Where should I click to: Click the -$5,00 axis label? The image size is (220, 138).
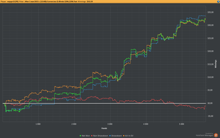tap(210, 116)
